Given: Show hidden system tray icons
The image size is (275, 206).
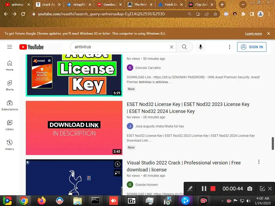Looking at the screenshot, I should point(222,201).
